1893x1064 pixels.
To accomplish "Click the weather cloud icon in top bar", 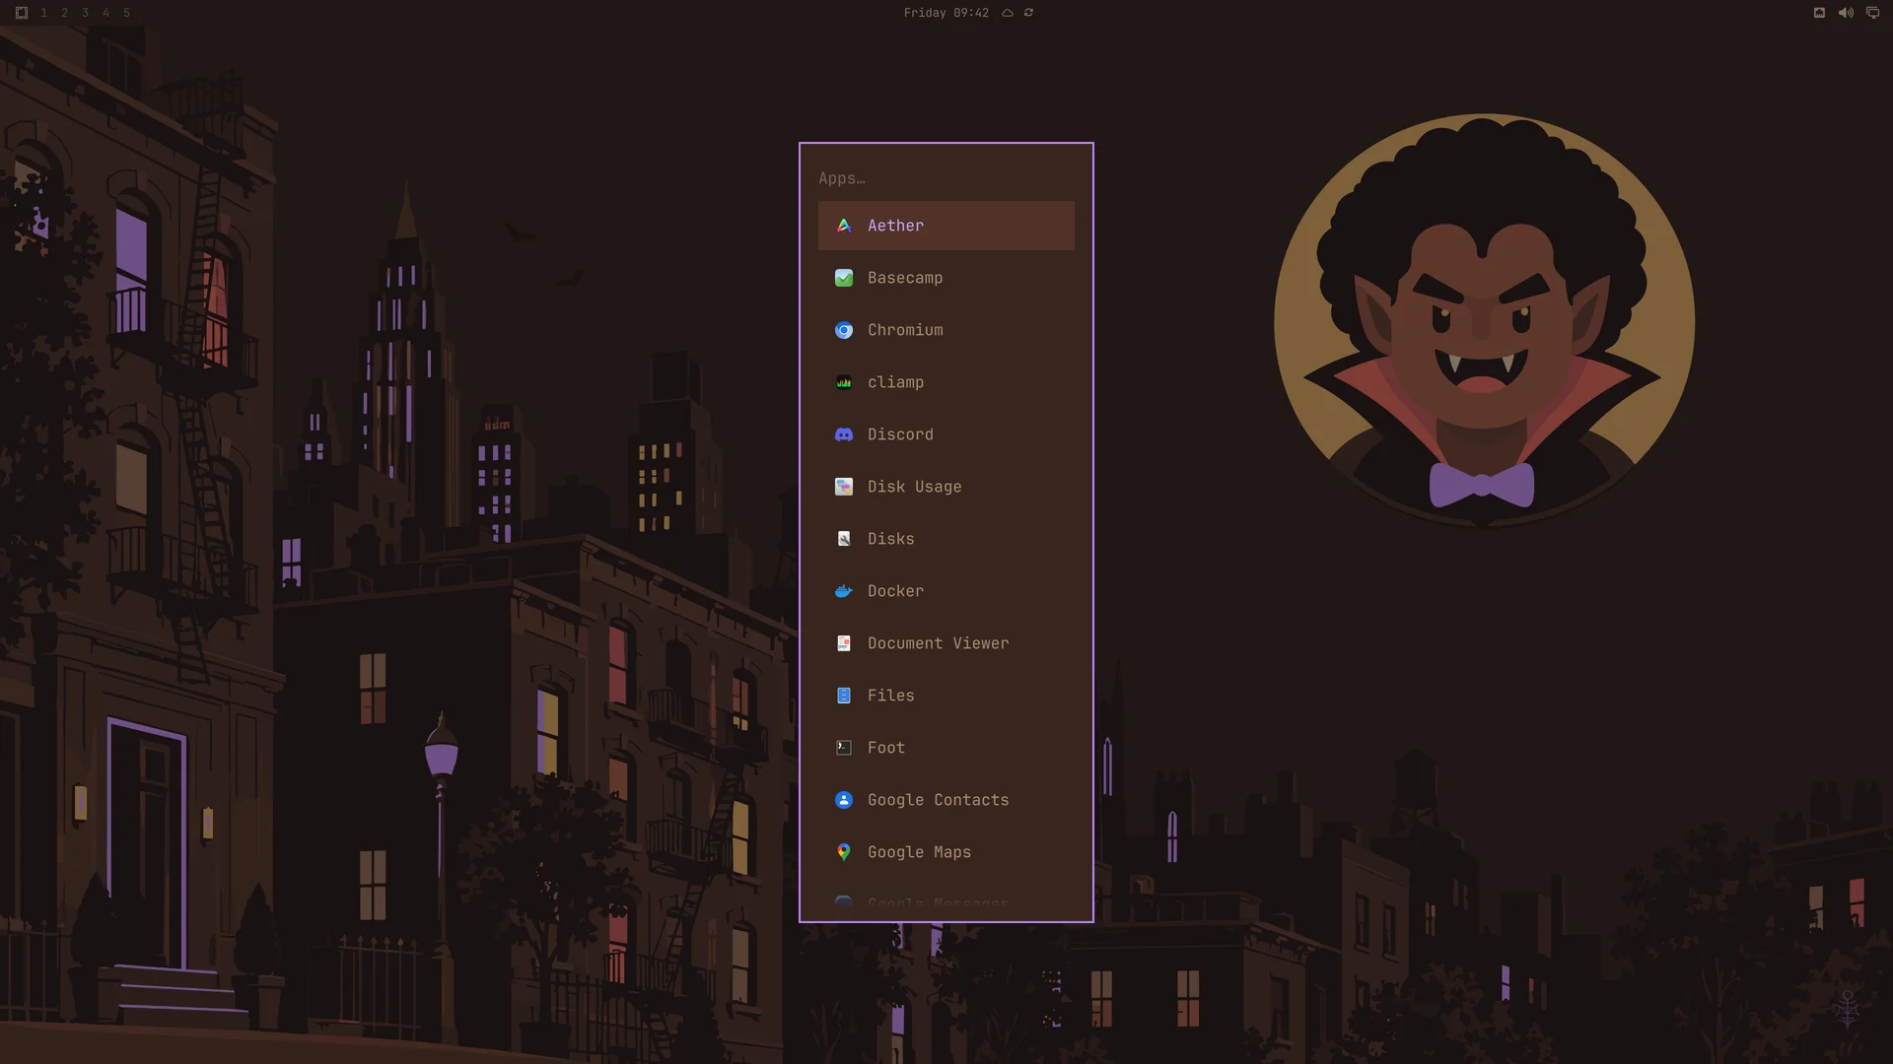I will 1008,13.
